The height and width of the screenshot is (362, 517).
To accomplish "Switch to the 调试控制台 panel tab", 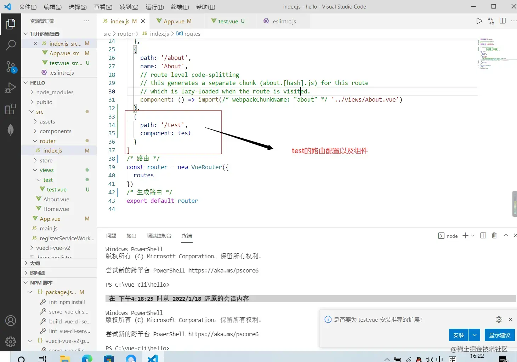I will pyautogui.click(x=159, y=236).
